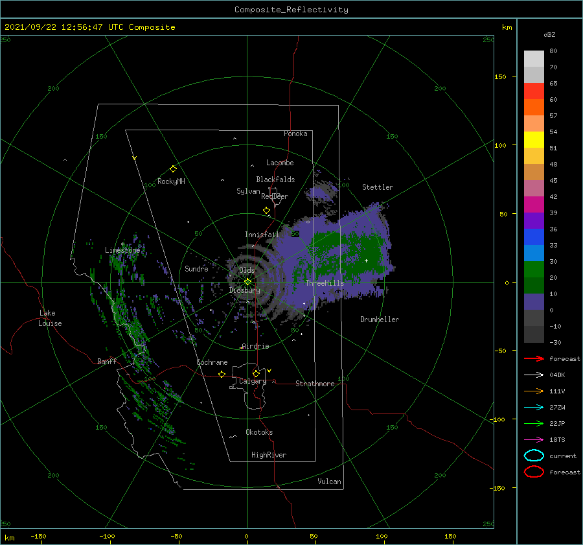Image resolution: width=583 pixels, height=545 pixels.
Task: Click the Sylvan label
Action: (248, 191)
